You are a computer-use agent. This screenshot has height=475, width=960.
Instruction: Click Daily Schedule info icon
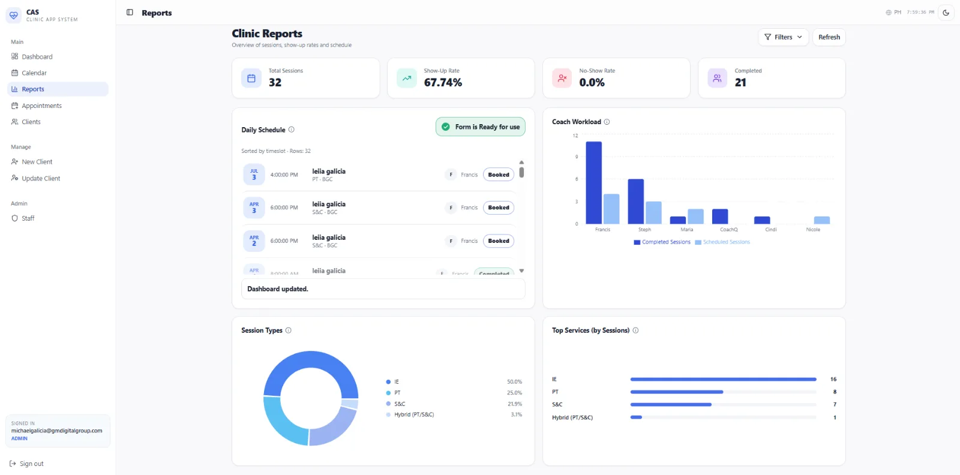(292, 130)
